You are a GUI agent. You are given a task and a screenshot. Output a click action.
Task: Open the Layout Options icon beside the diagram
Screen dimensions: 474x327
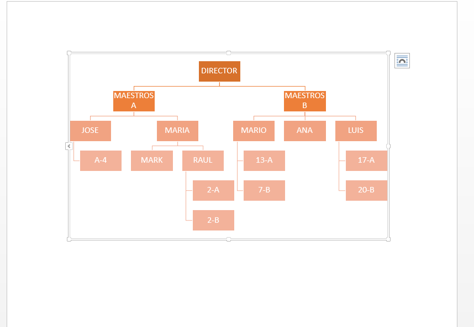pyautogui.click(x=402, y=61)
